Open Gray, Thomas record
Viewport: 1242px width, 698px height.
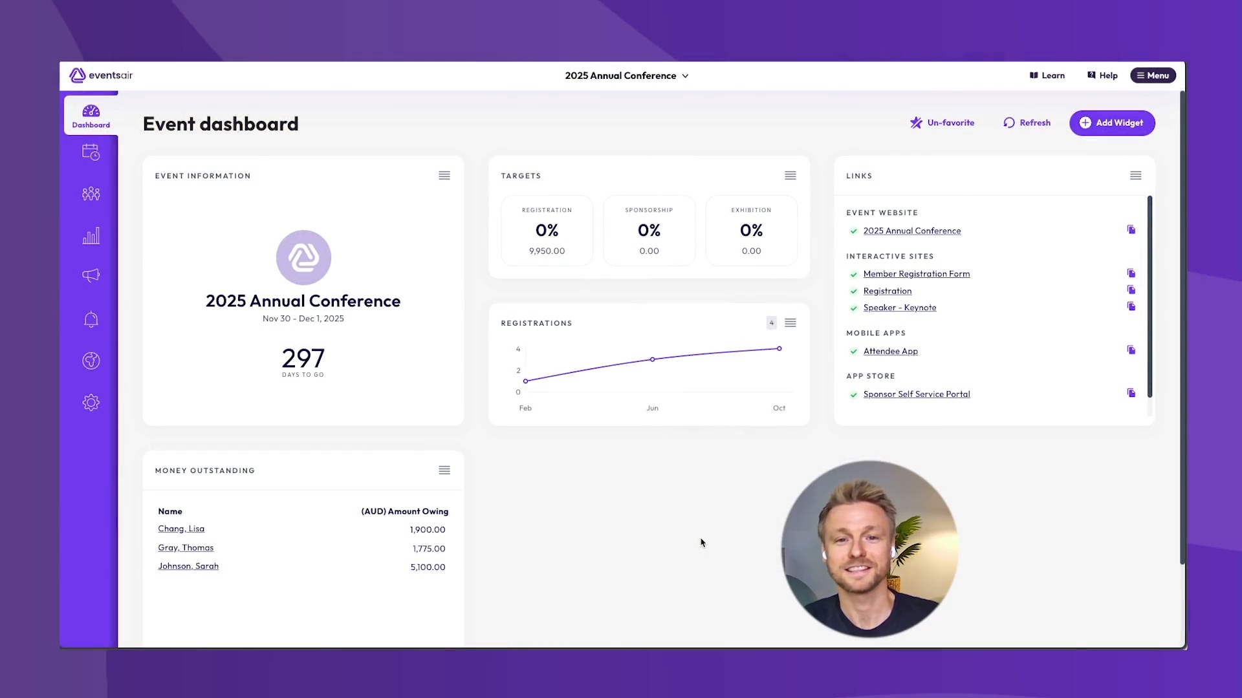click(x=186, y=547)
